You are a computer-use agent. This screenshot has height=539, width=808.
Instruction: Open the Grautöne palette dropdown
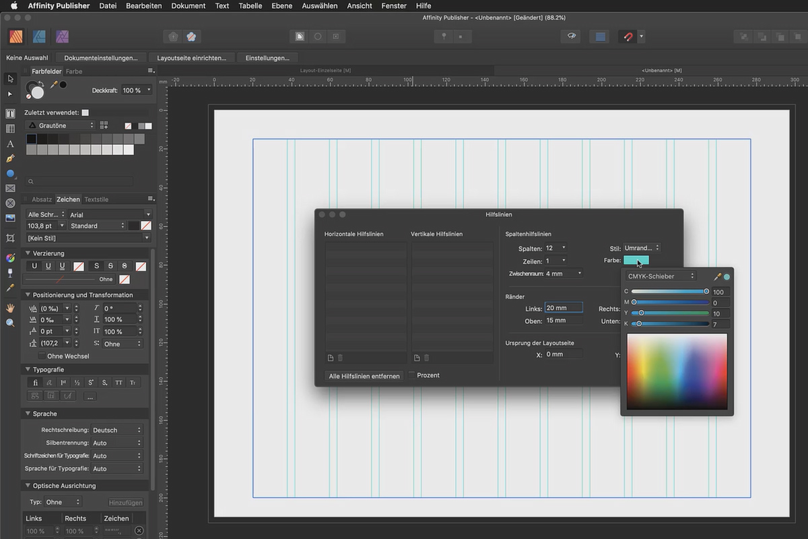point(61,125)
